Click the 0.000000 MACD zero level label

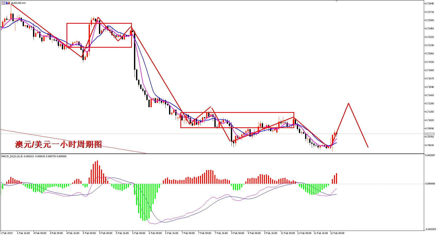tap(430, 184)
